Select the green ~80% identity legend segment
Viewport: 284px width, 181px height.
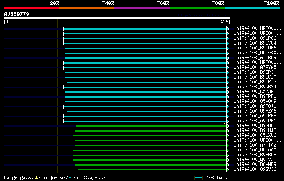point(197,8)
